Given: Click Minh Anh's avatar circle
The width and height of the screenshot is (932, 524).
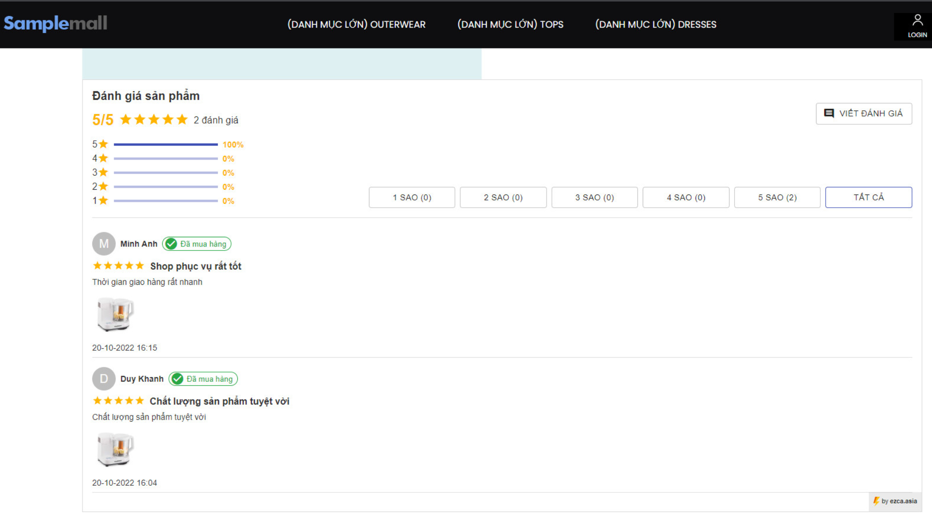Looking at the screenshot, I should coord(104,244).
